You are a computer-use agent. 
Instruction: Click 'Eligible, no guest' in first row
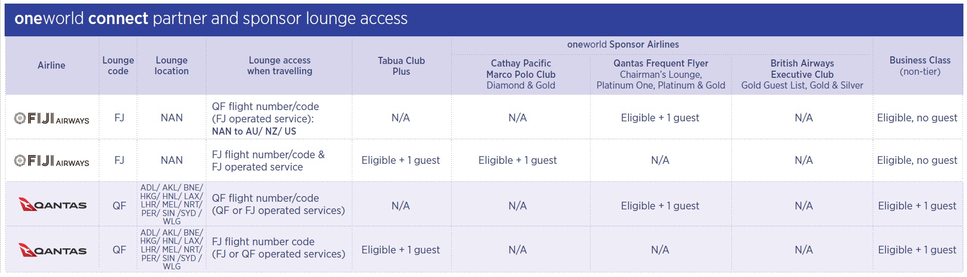917,118
